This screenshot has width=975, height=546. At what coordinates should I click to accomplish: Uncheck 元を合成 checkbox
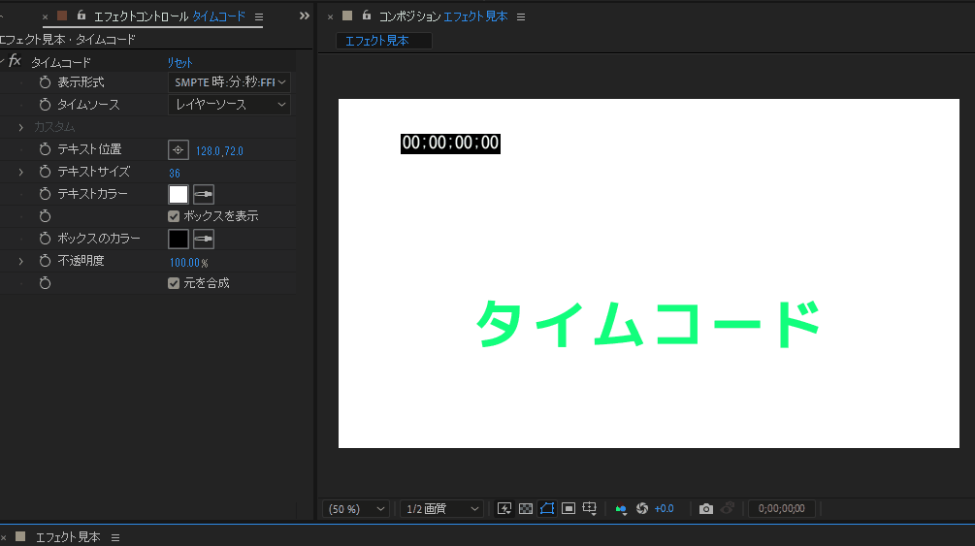tap(174, 283)
